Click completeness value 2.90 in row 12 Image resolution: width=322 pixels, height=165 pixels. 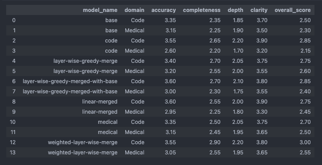click(x=215, y=142)
